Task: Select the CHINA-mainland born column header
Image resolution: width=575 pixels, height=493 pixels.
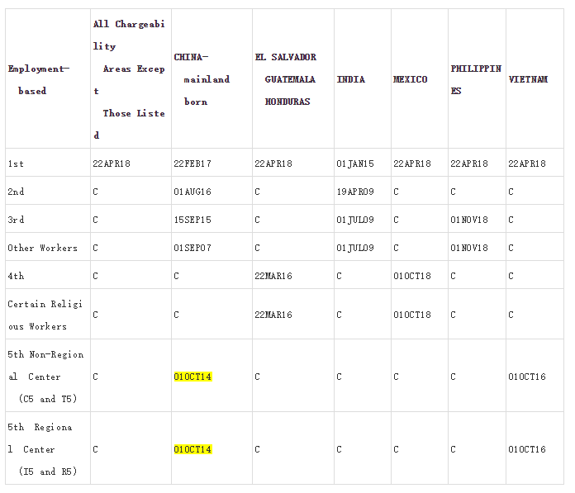Action: [202, 79]
